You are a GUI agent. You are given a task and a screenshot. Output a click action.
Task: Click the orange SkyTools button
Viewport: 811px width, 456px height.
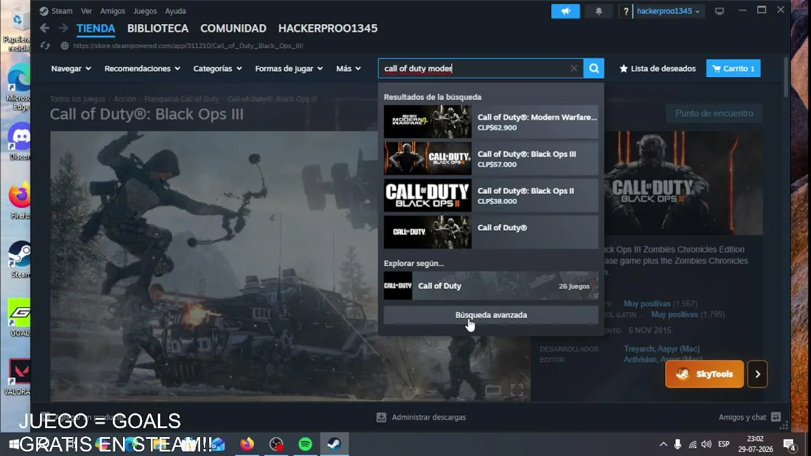point(704,374)
